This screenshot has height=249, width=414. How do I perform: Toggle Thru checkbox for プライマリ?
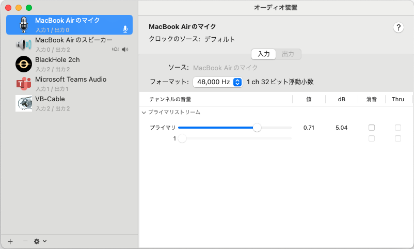(x=398, y=128)
